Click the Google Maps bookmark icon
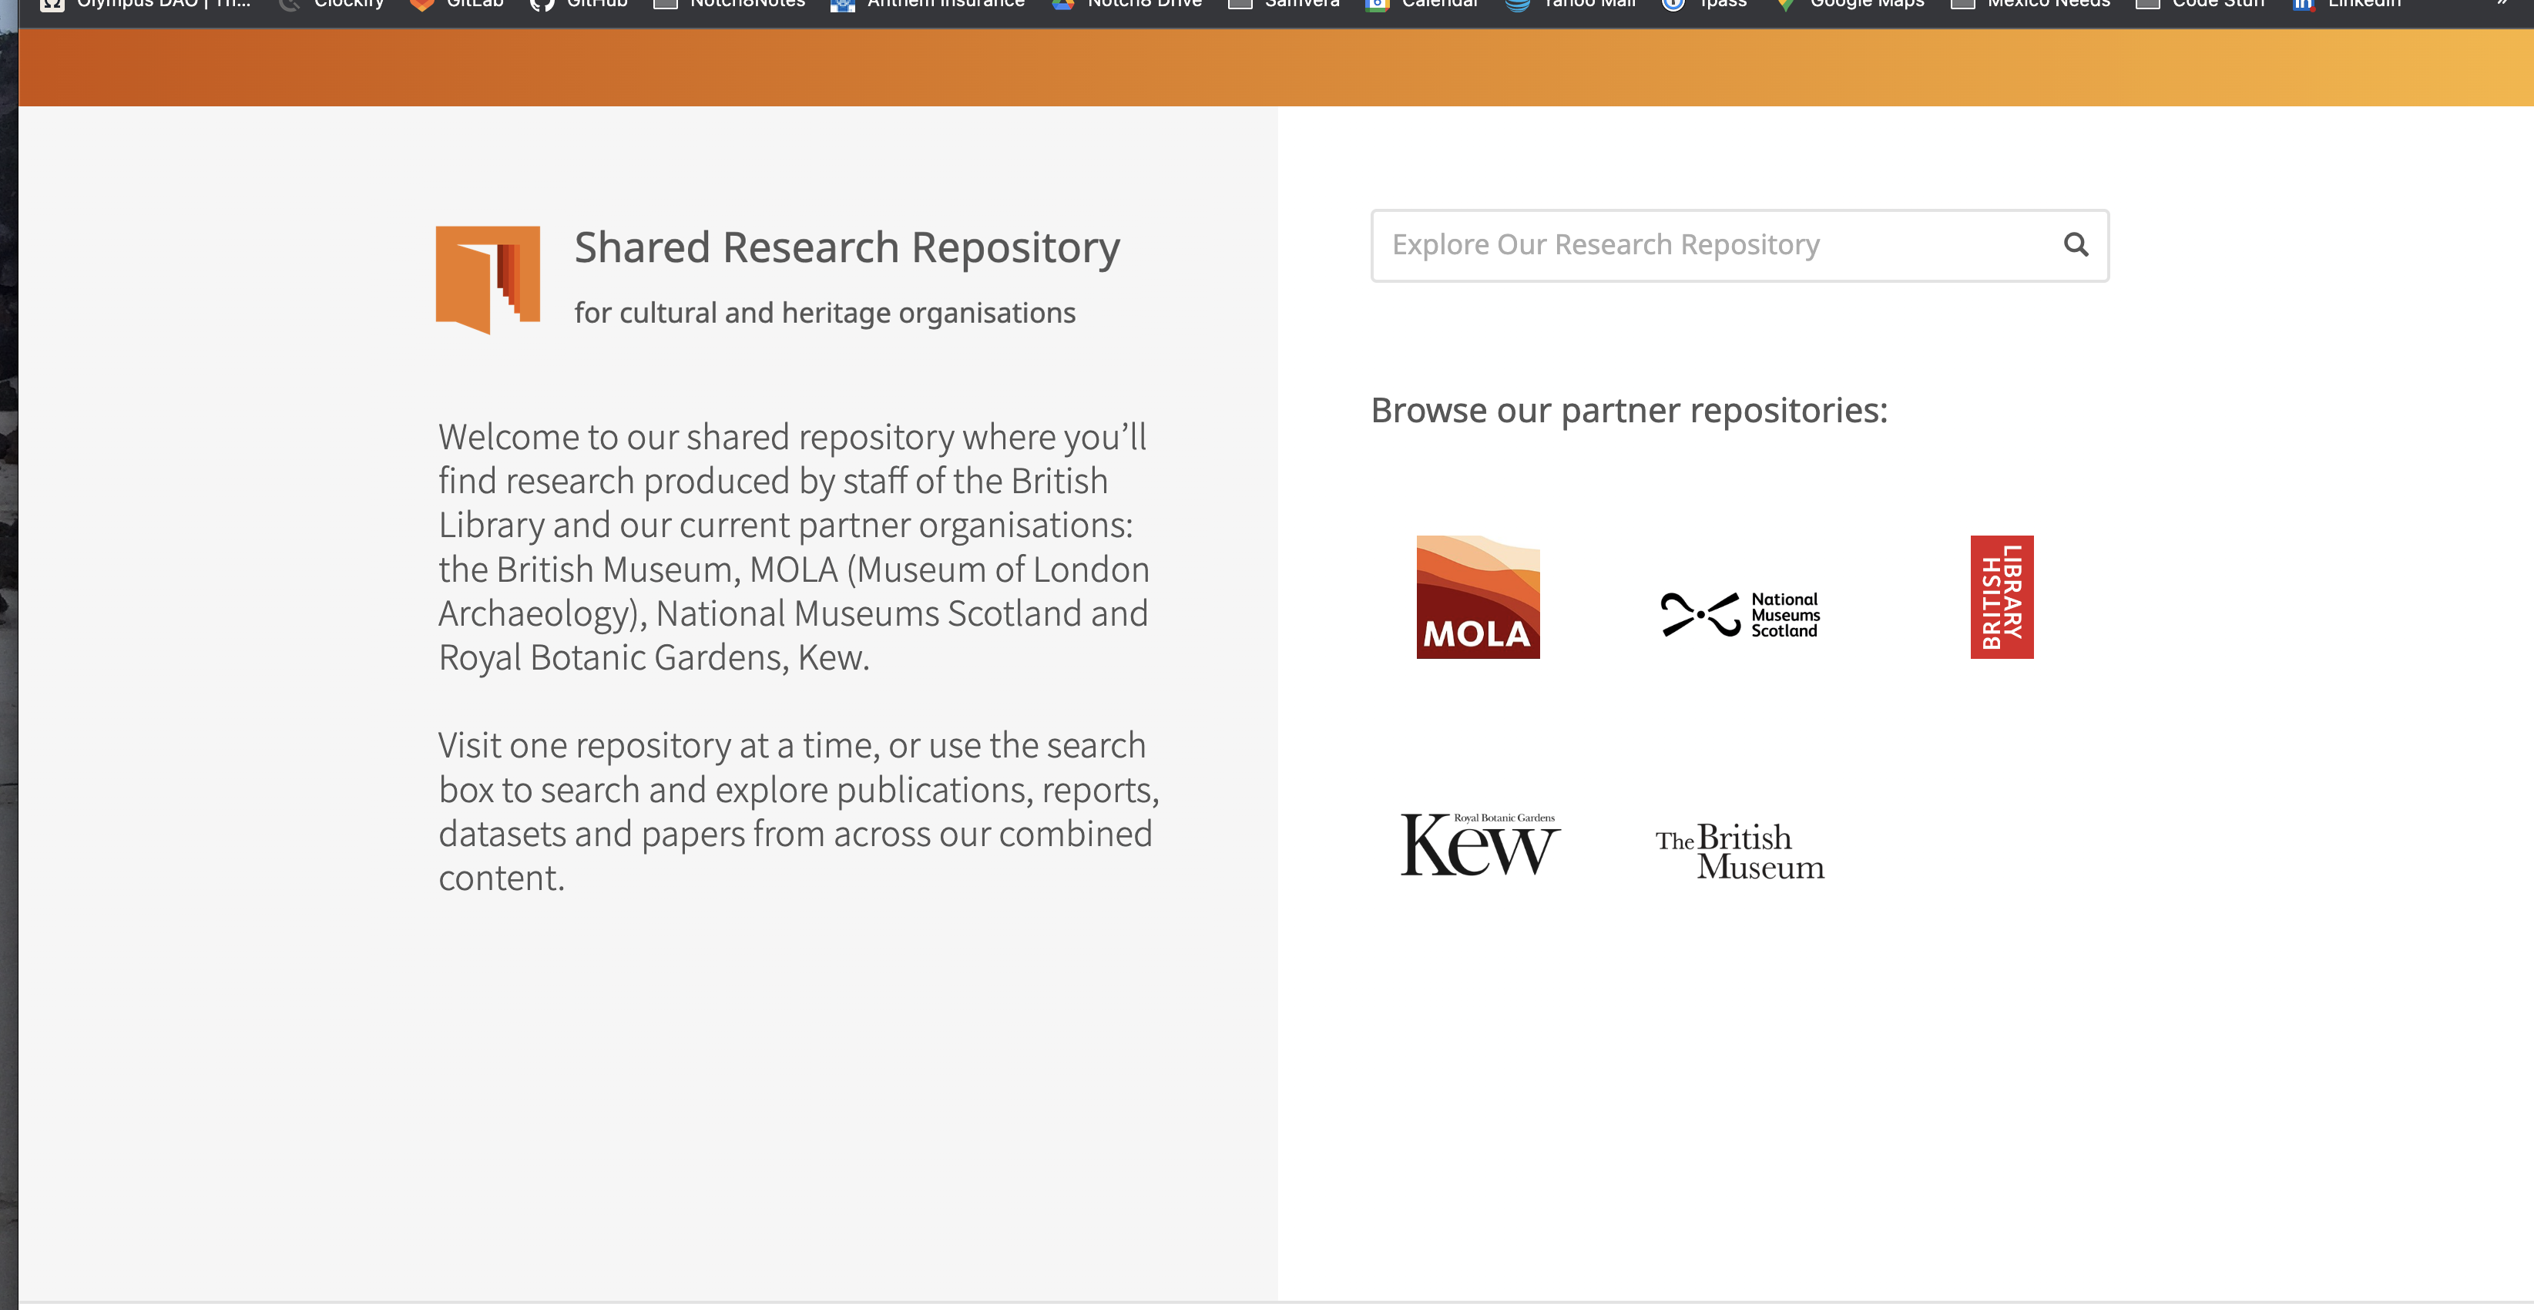 (x=1785, y=5)
